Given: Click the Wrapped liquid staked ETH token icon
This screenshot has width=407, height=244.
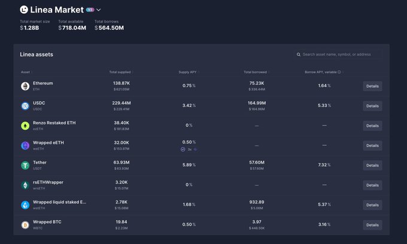Looking at the screenshot, I should (x=25, y=205).
